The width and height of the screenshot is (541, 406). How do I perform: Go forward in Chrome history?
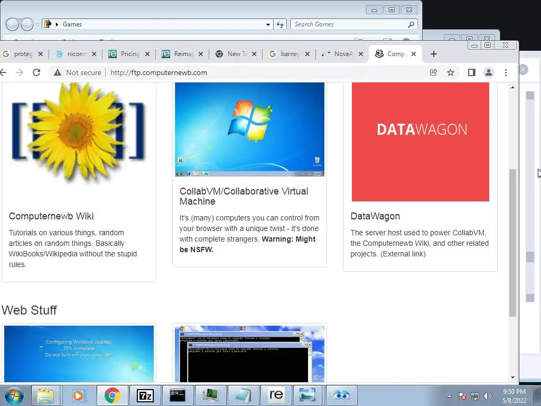[20, 72]
